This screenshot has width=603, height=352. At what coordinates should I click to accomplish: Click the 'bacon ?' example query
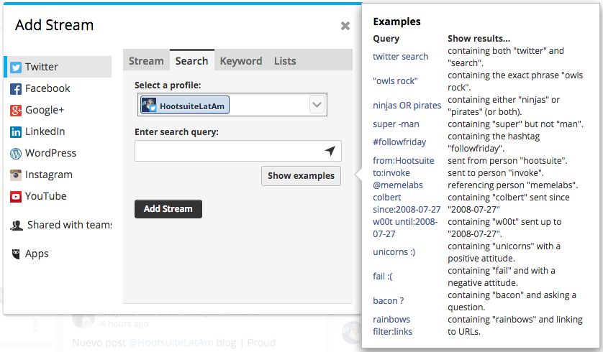(389, 300)
